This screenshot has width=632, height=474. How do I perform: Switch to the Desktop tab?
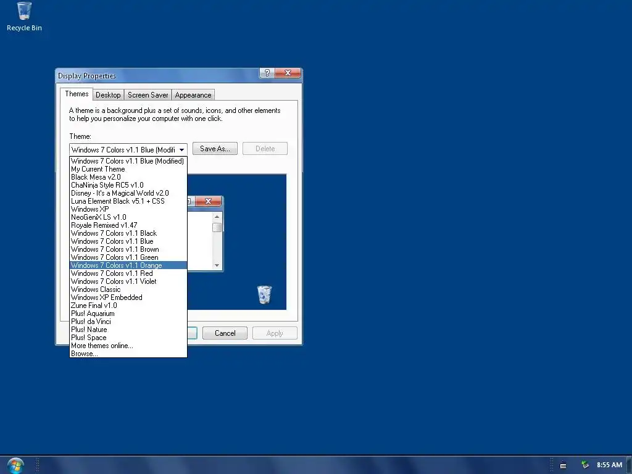tap(108, 95)
